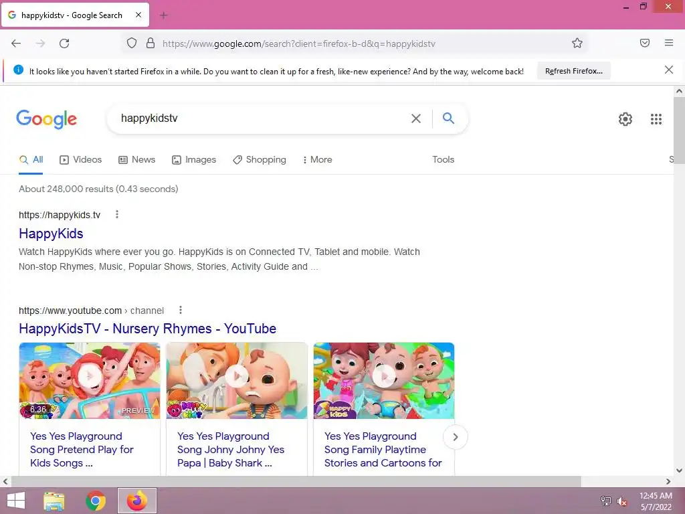Open HappyKidsTV Nursery Rhymes YouTube link
Screen dimensions: 685x514
point(148,329)
